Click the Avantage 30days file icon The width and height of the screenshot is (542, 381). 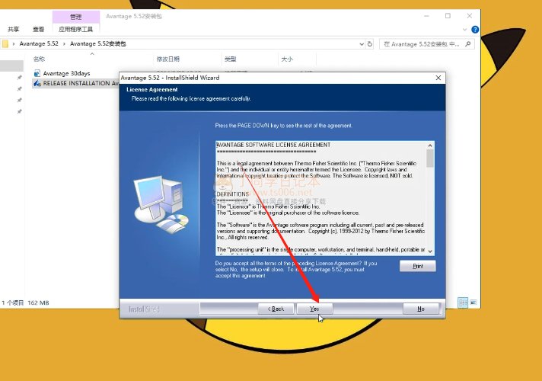[37, 73]
